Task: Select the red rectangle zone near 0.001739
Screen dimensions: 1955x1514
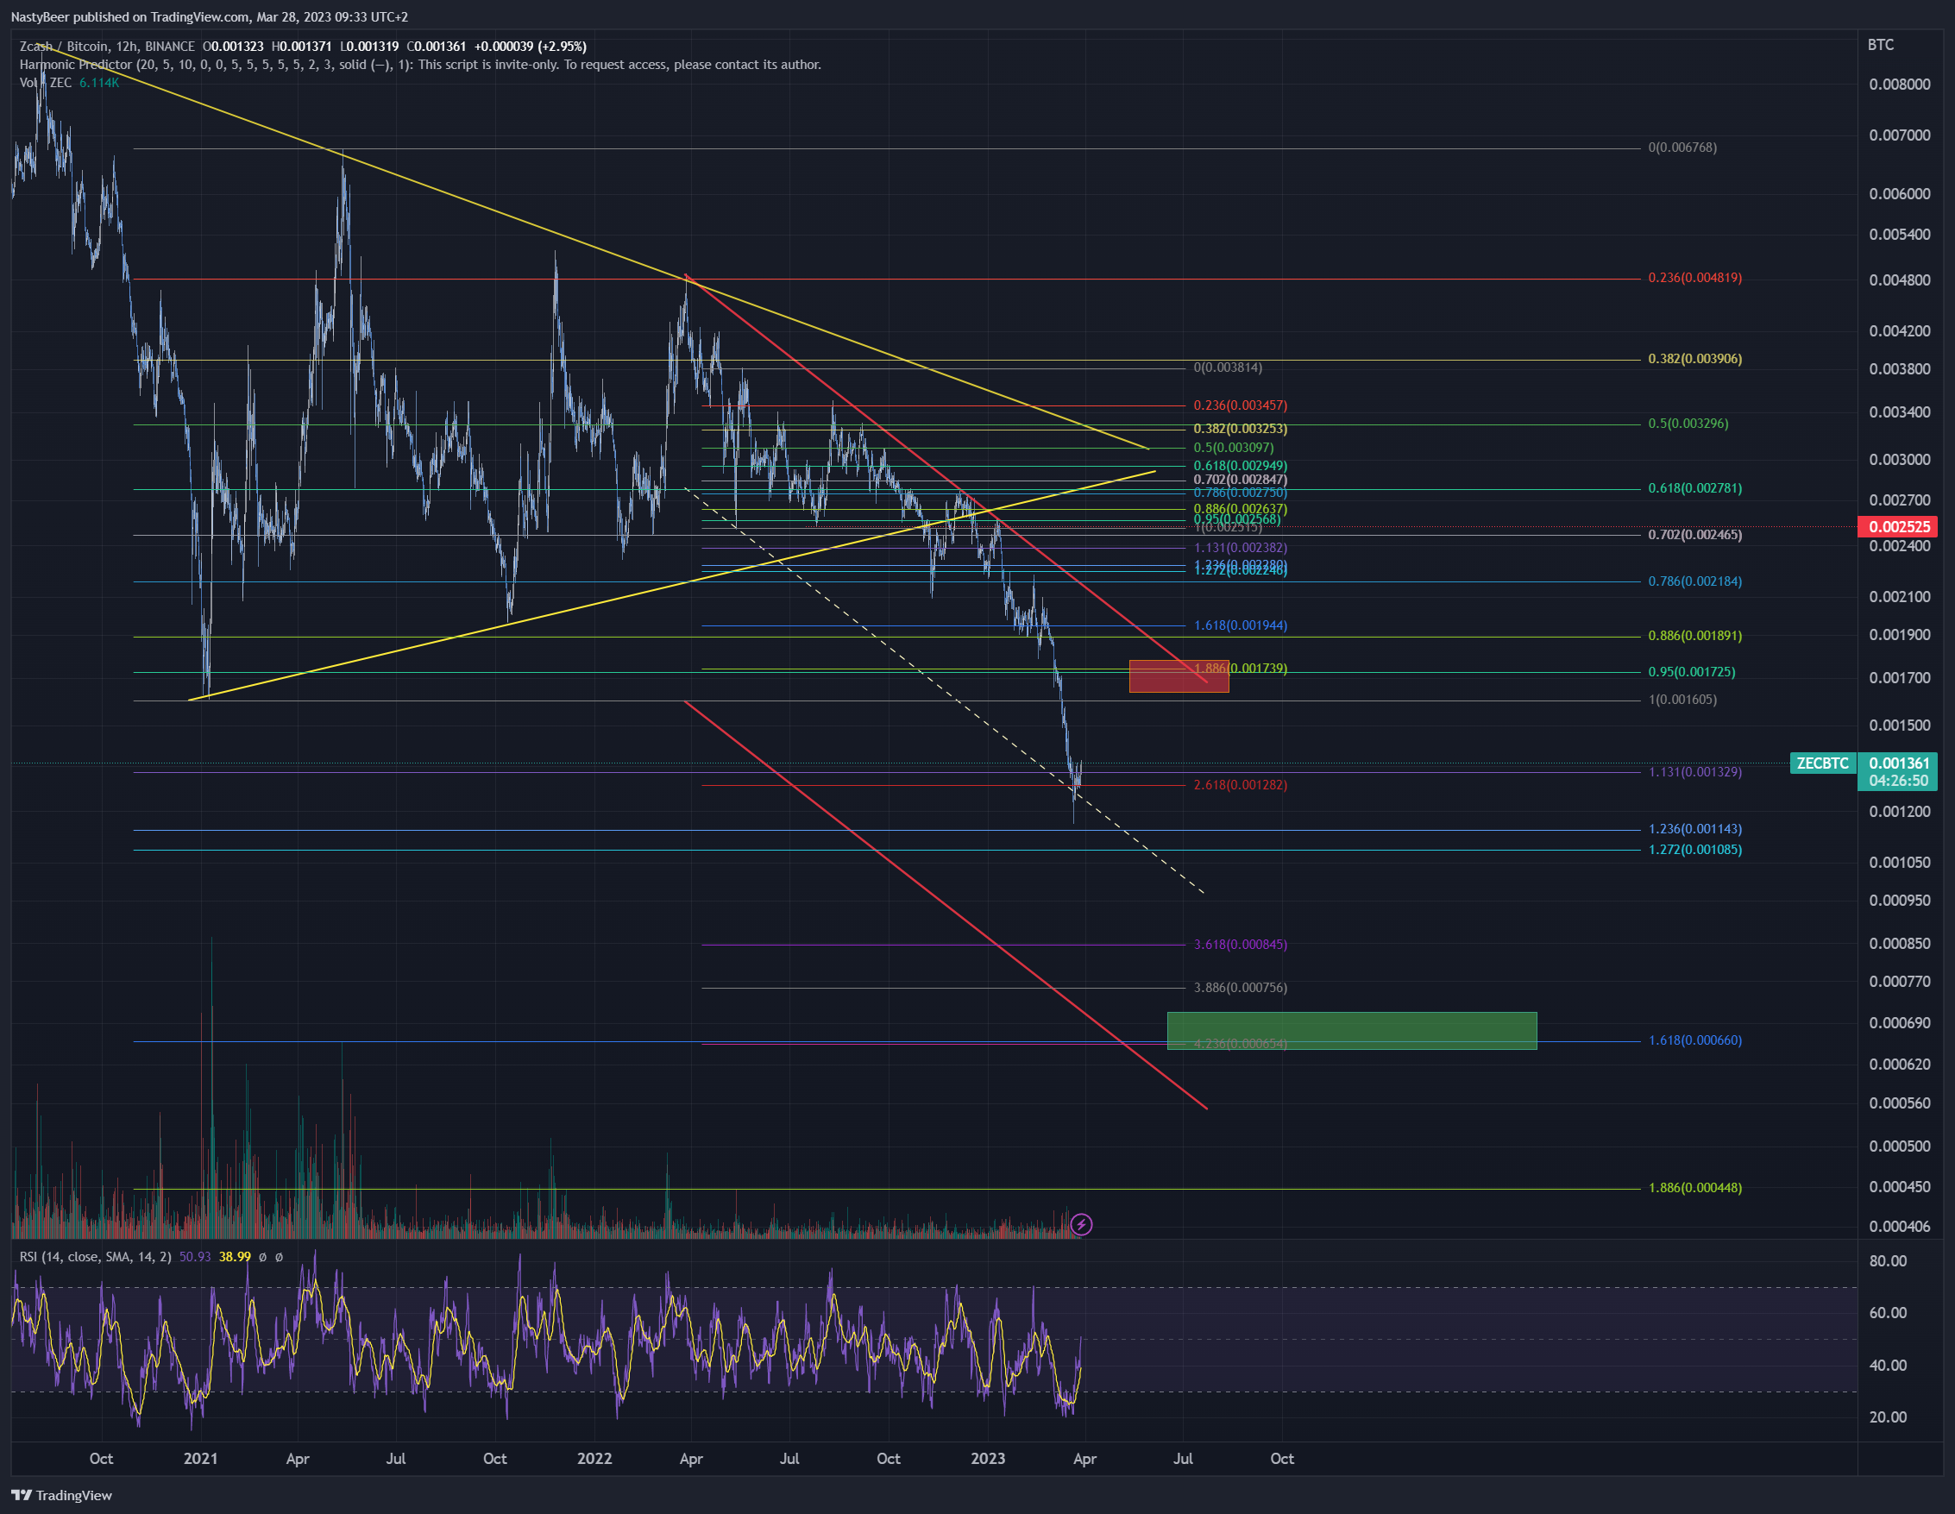Action: point(1179,676)
